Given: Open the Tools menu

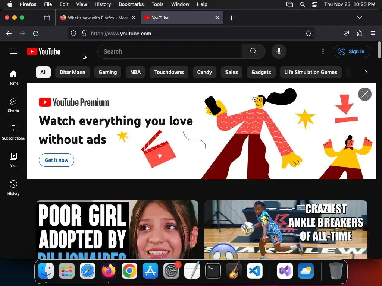Looking at the screenshot, I should pyautogui.click(x=157, y=4).
